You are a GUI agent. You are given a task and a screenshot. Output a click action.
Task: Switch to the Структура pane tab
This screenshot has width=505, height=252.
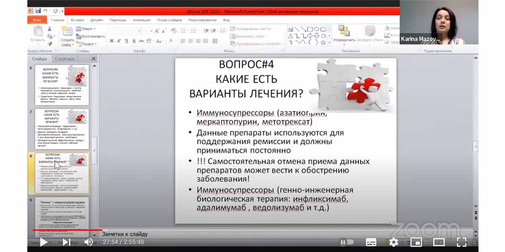[64, 59]
